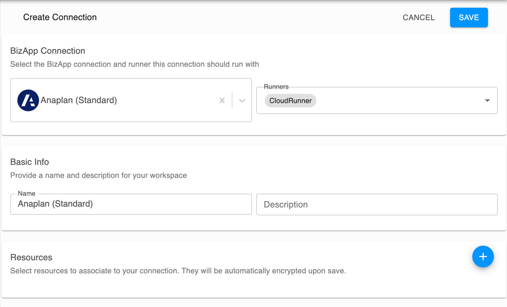
Task: Click 'Select resources to associate' description
Action: (178, 271)
